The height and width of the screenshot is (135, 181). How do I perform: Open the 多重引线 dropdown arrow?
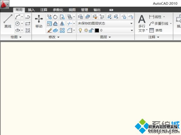171,23
